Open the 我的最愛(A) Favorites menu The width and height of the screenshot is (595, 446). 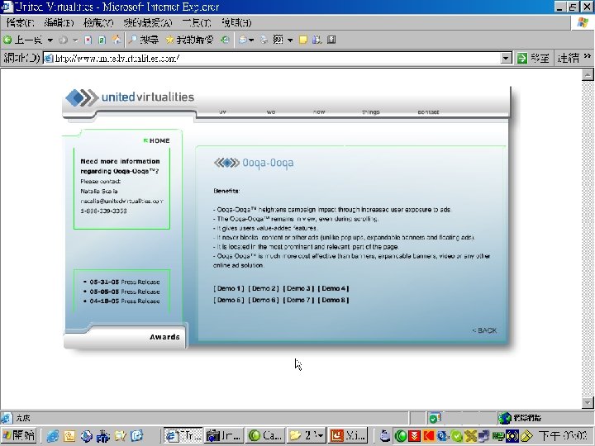click(148, 23)
